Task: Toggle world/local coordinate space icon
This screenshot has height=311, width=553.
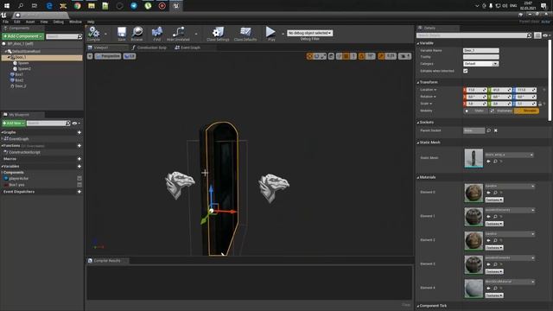Action: click(x=331, y=56)
